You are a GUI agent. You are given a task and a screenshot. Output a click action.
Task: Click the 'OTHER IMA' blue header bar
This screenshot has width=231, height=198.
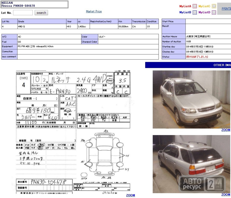188,65
